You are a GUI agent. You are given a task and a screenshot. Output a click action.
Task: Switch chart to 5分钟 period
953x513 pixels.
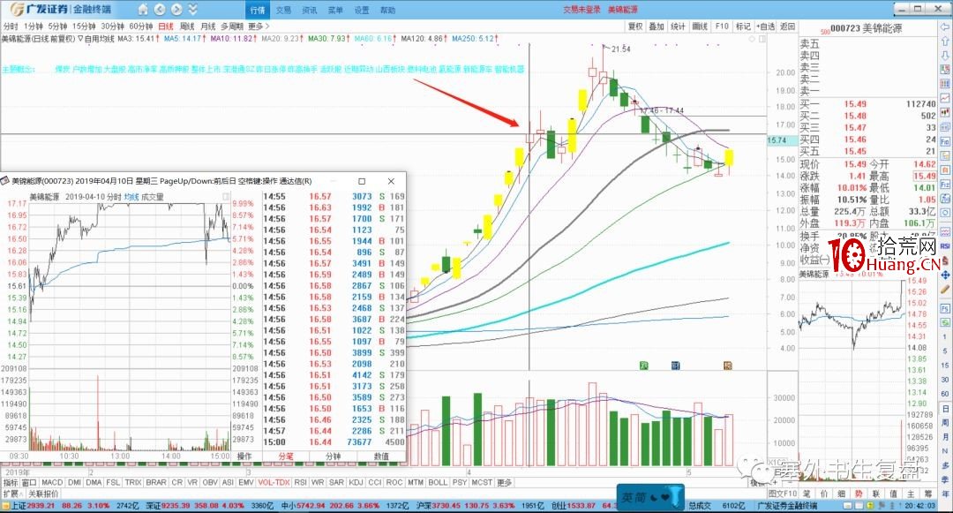pos(57,26)
